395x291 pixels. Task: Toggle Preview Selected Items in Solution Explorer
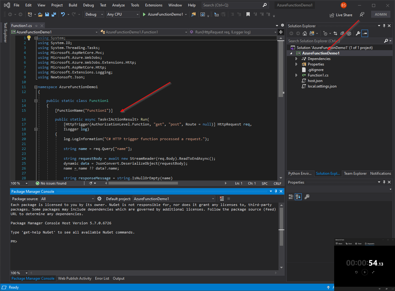click(x=364, y=33)
